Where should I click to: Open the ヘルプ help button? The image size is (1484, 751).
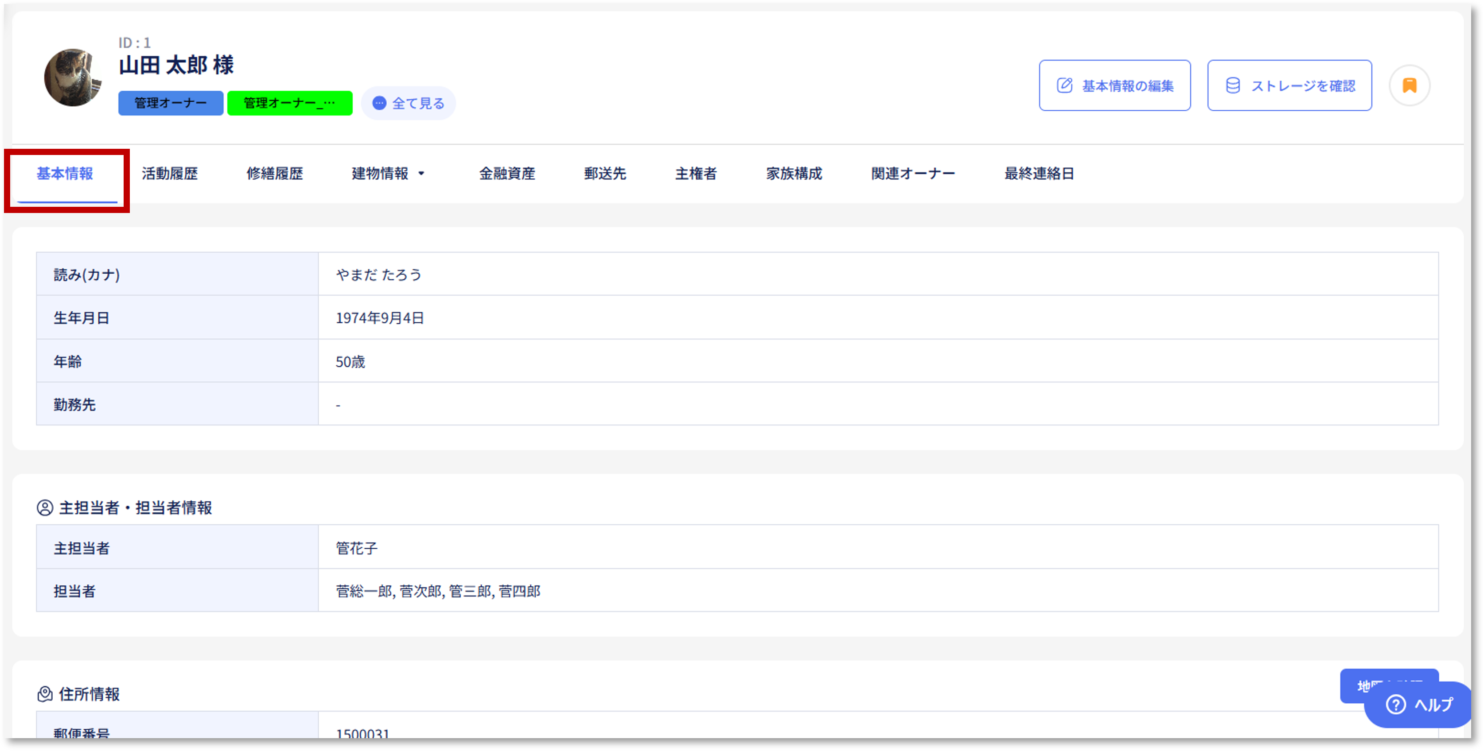click(x=1418, y=705)
